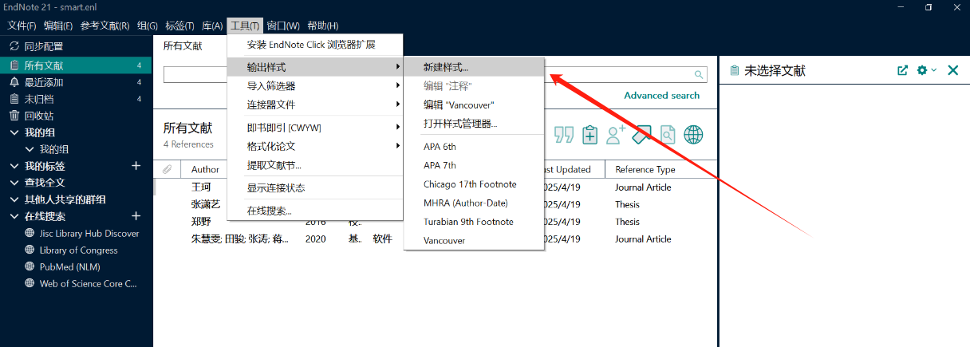Select the reference by 王珂
970x347 pixels.
coord(201,187)
